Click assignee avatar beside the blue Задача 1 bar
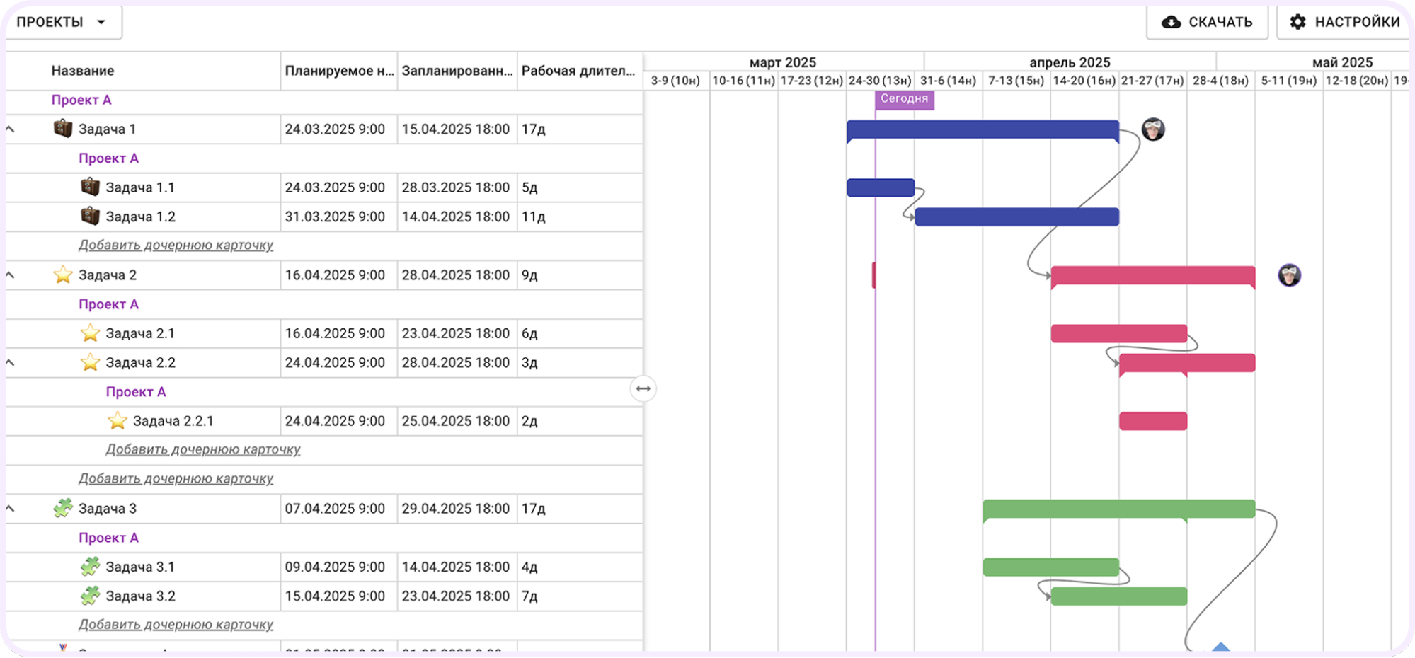The width and height of the screenshot is (1415, 658). 1153,129
